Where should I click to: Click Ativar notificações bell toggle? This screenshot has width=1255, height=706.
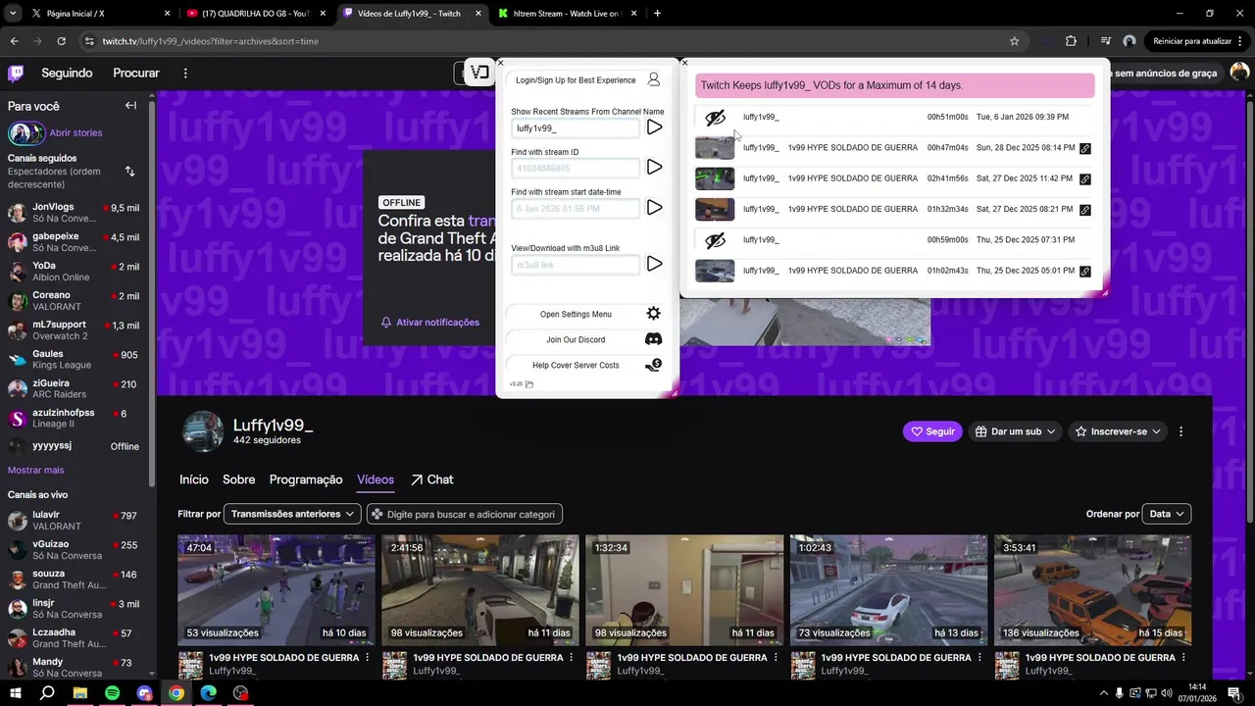pyautogui.click(x=430, y=322)
